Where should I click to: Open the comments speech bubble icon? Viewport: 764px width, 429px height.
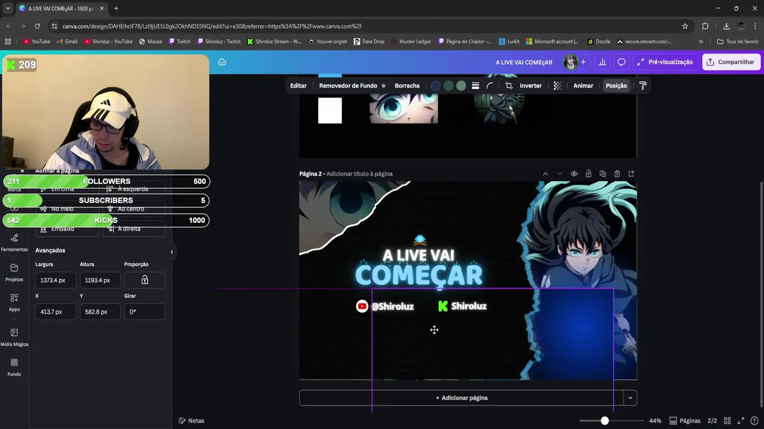point(621,62)
